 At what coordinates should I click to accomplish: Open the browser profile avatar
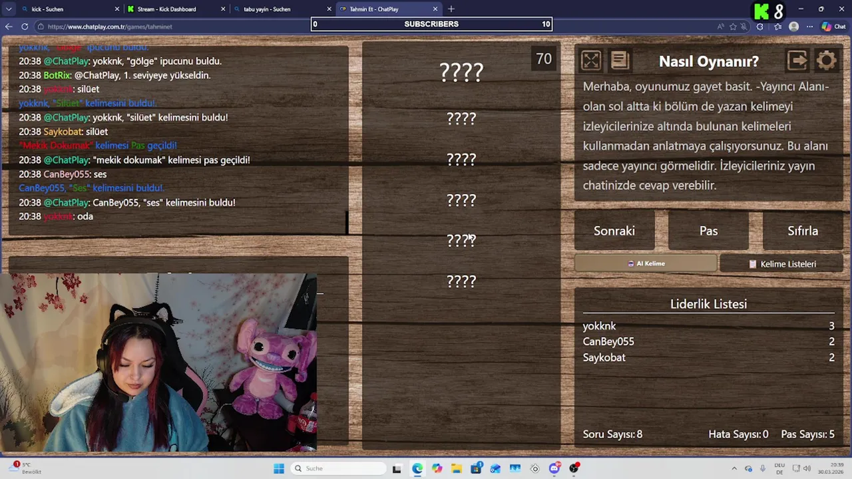pos(793,27)
